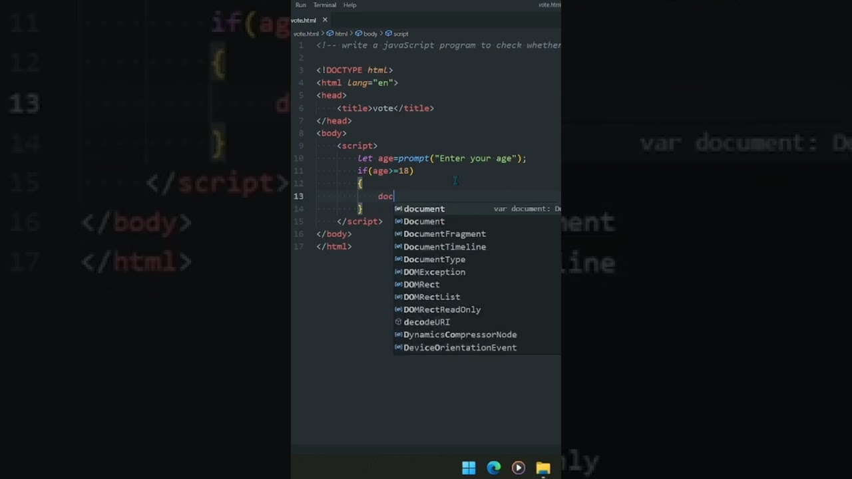Viewport: 852px width, 479px height.
Task: Place cursor after 'doc' on line 13
Action: pyautogui.click(x=394, y=196)
